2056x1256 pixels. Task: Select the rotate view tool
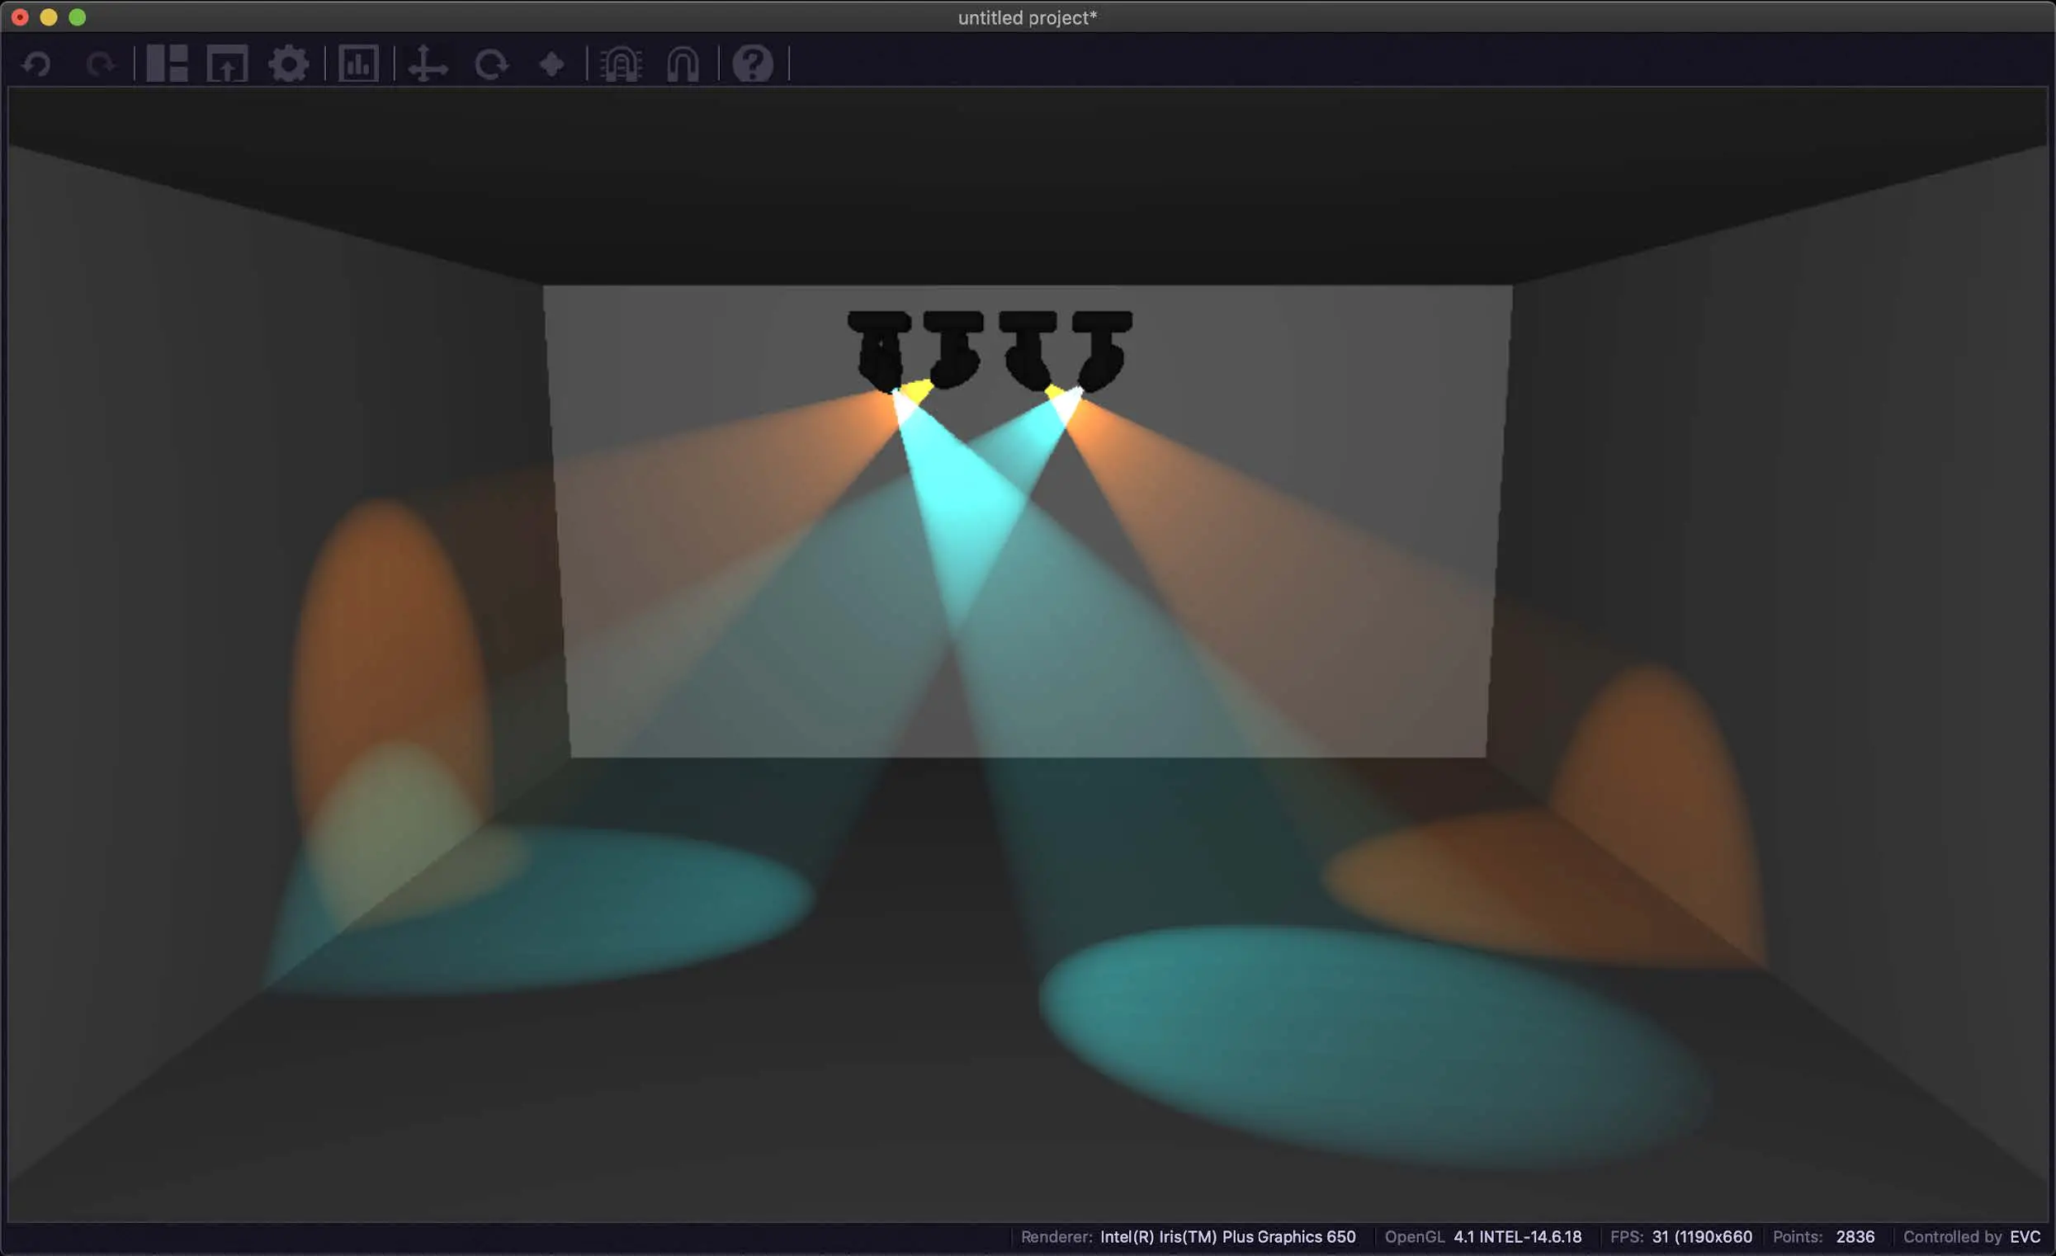pyautogui.click(x=492, y=64)
